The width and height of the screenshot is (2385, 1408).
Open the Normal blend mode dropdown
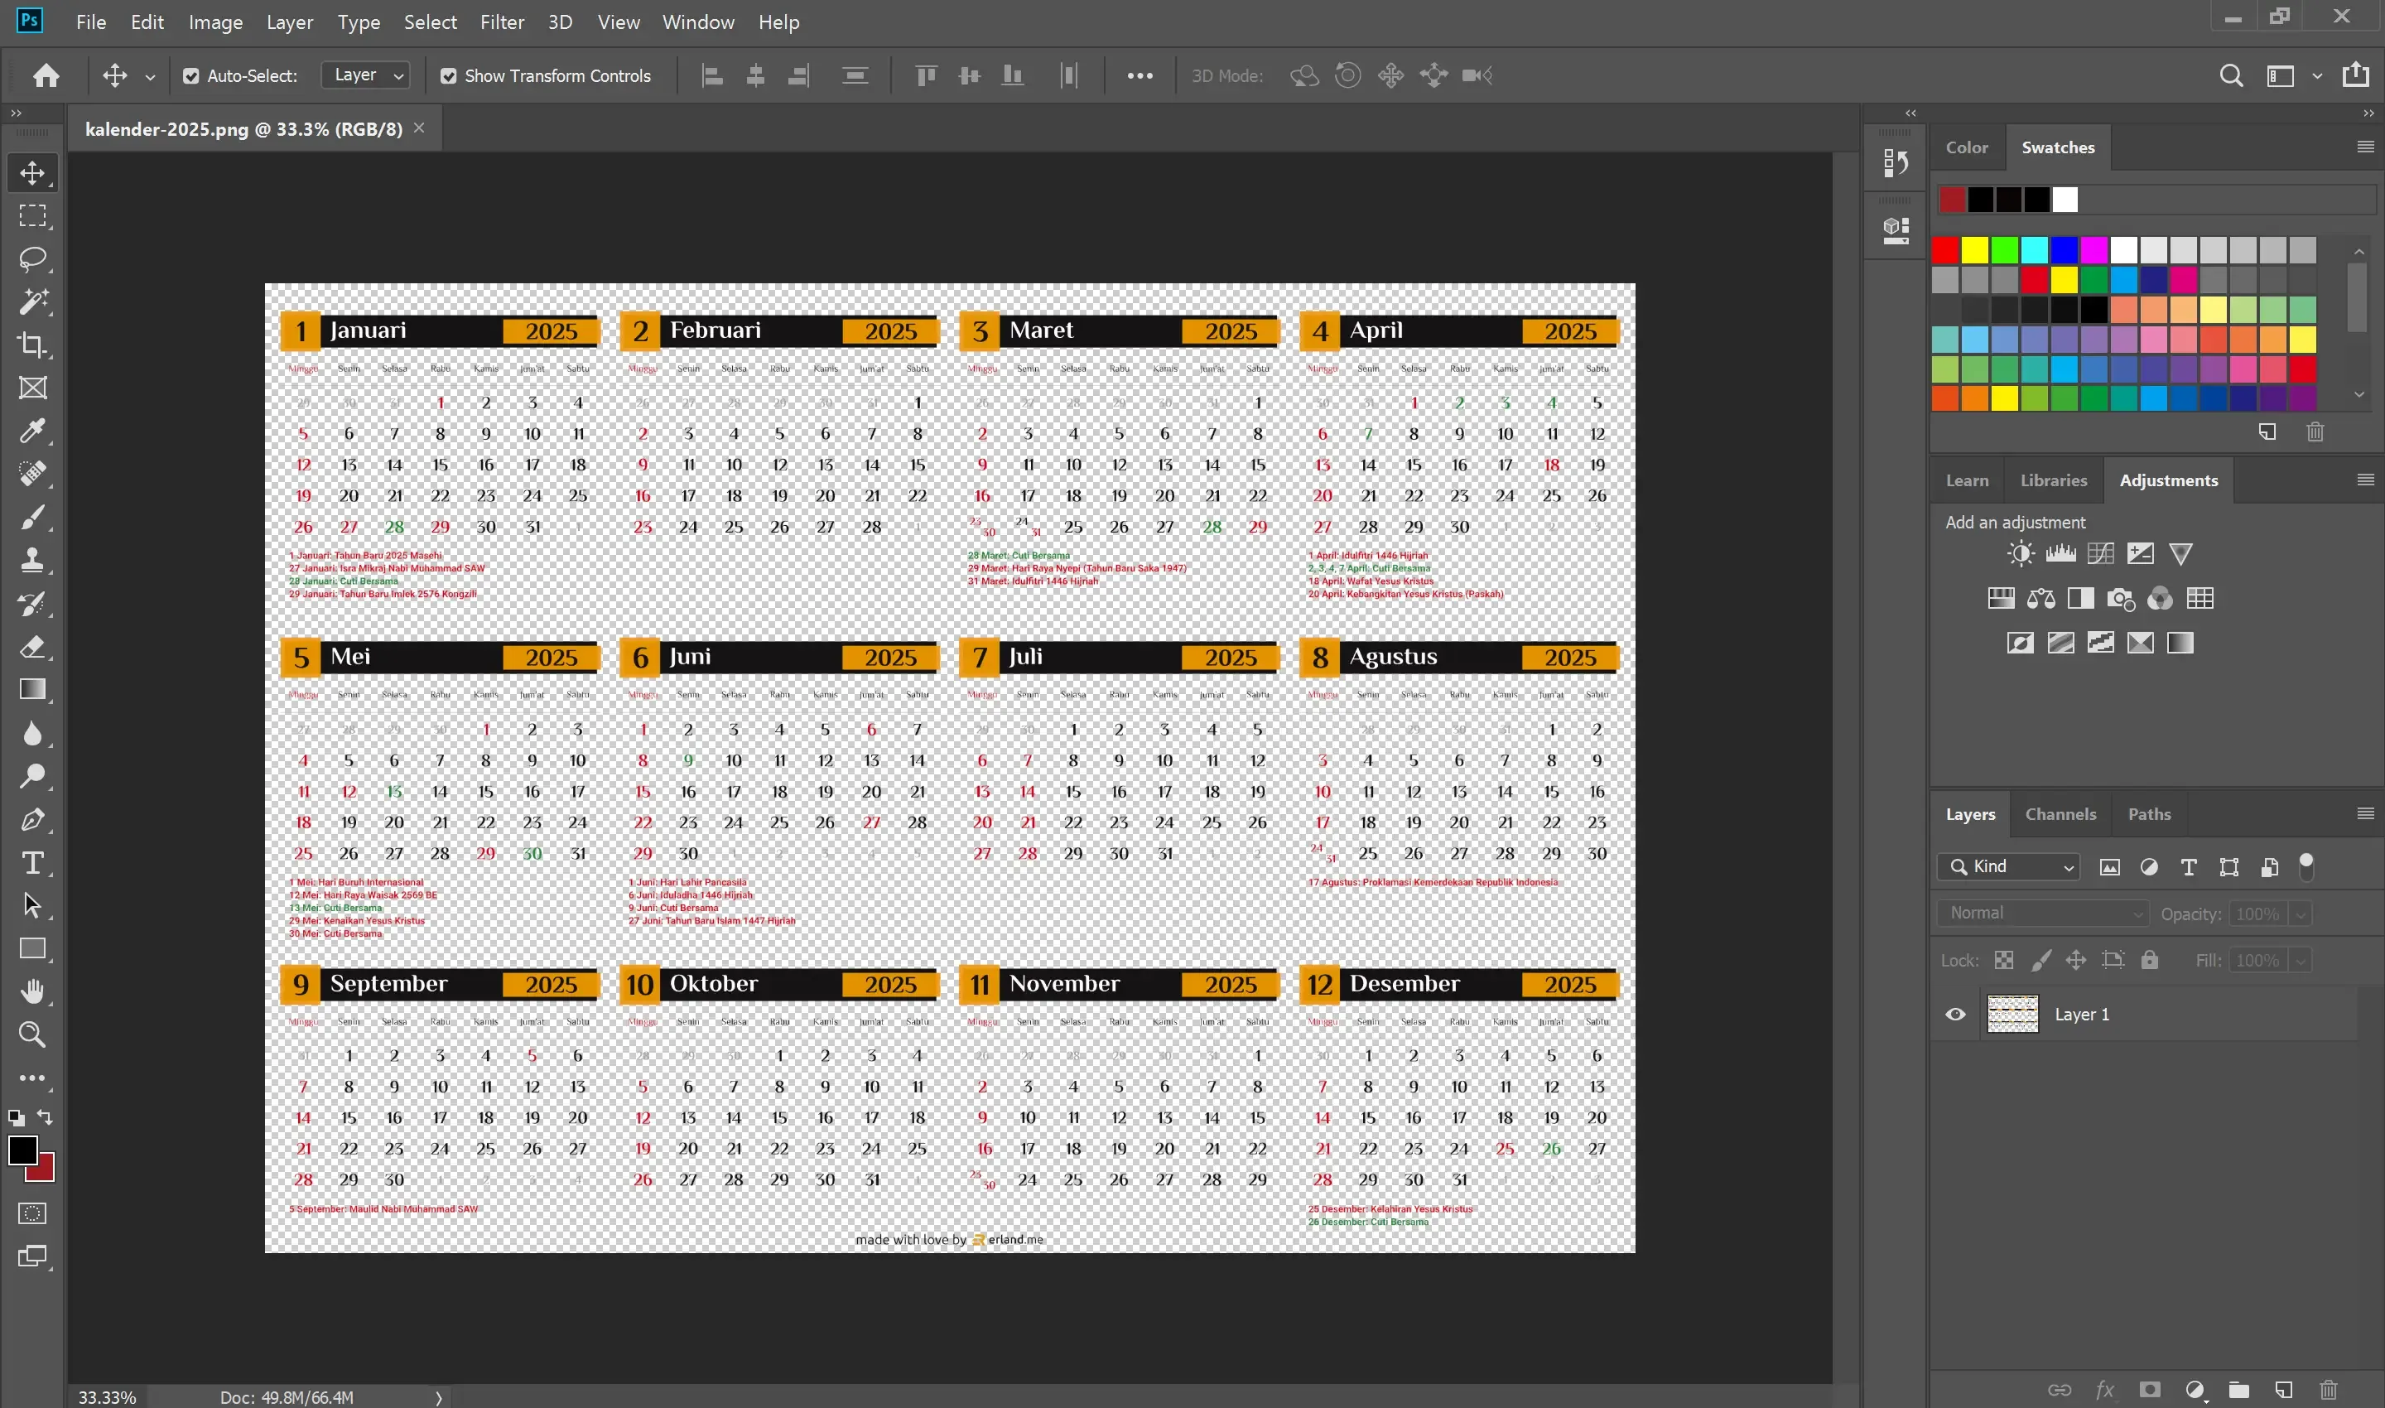(x=2044, y=913)
